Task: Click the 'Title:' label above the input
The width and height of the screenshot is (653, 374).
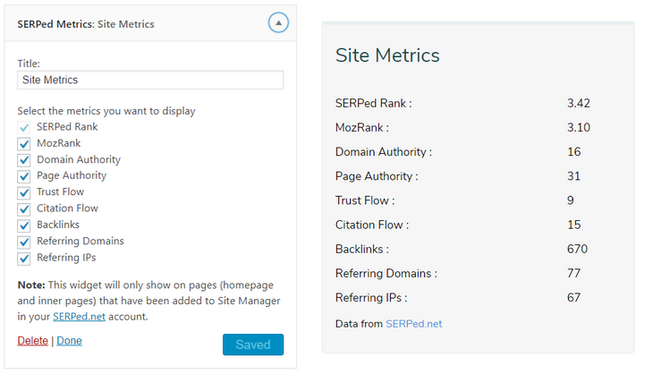Action: point(29,64)
